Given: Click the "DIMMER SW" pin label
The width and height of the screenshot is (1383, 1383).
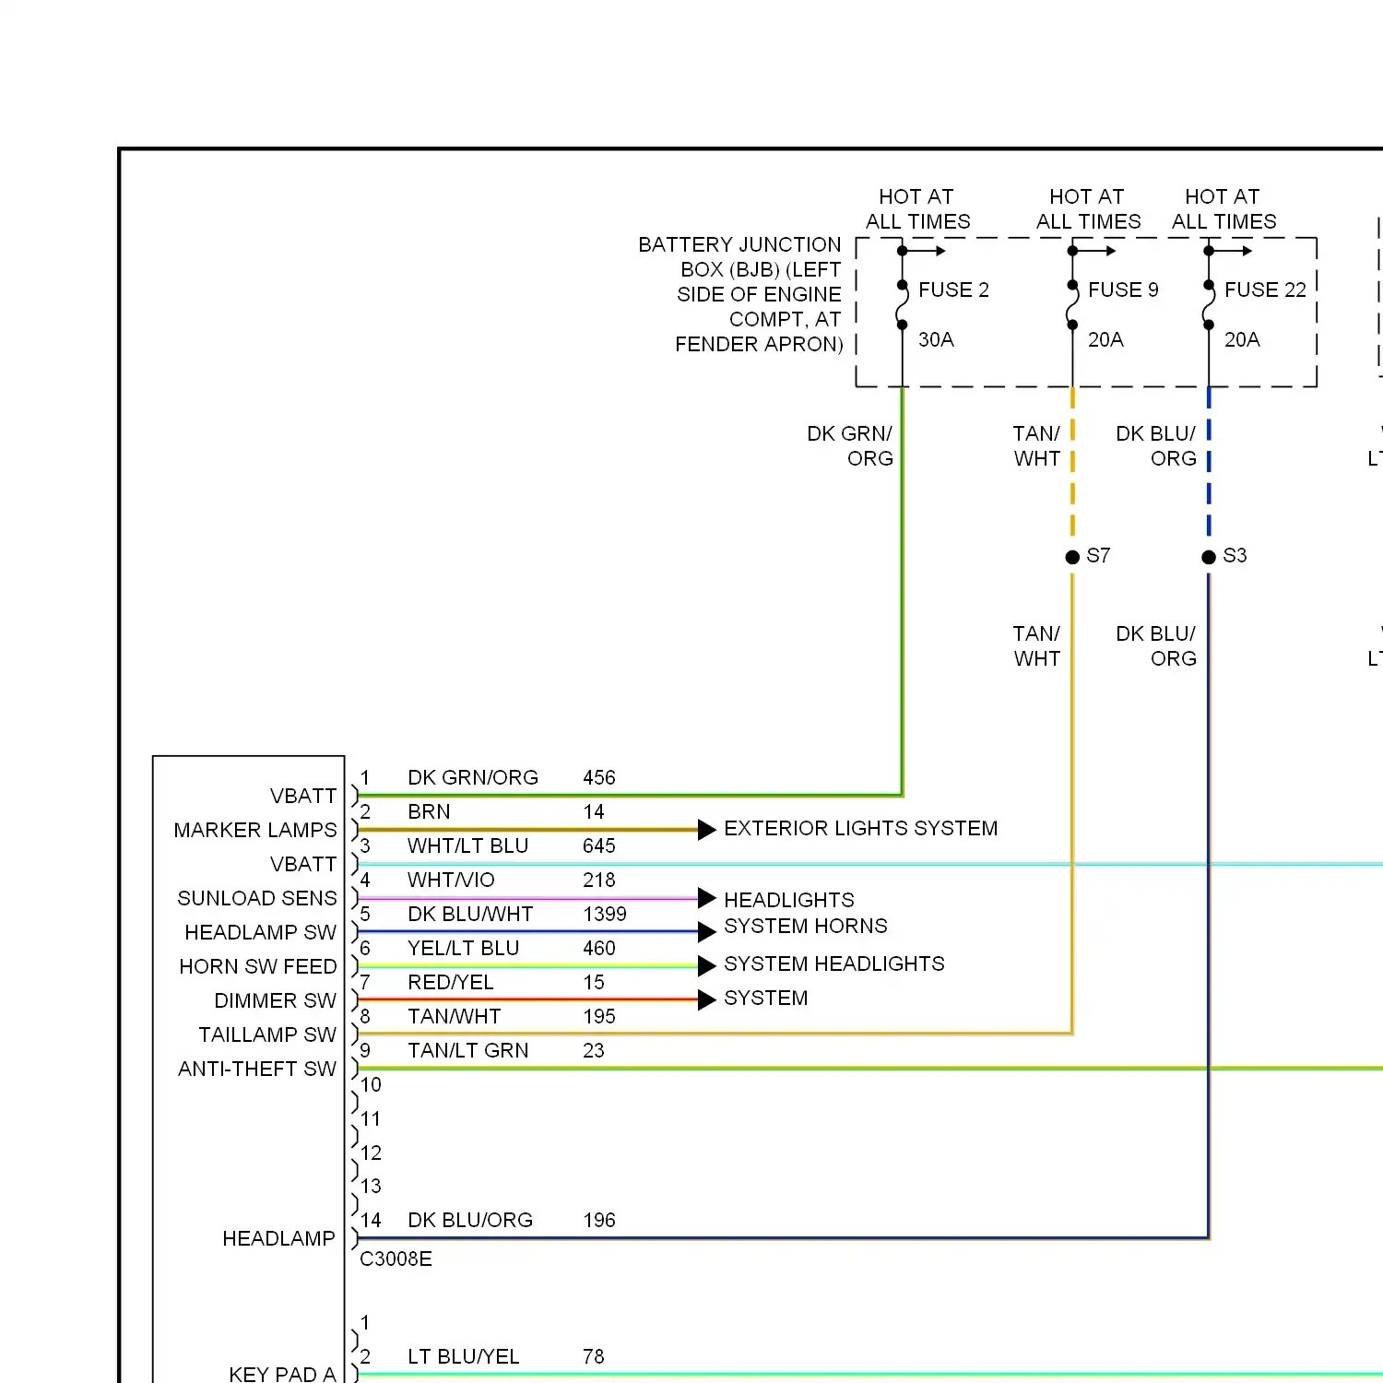Looking at the screenshot, I should point(276,1000).
